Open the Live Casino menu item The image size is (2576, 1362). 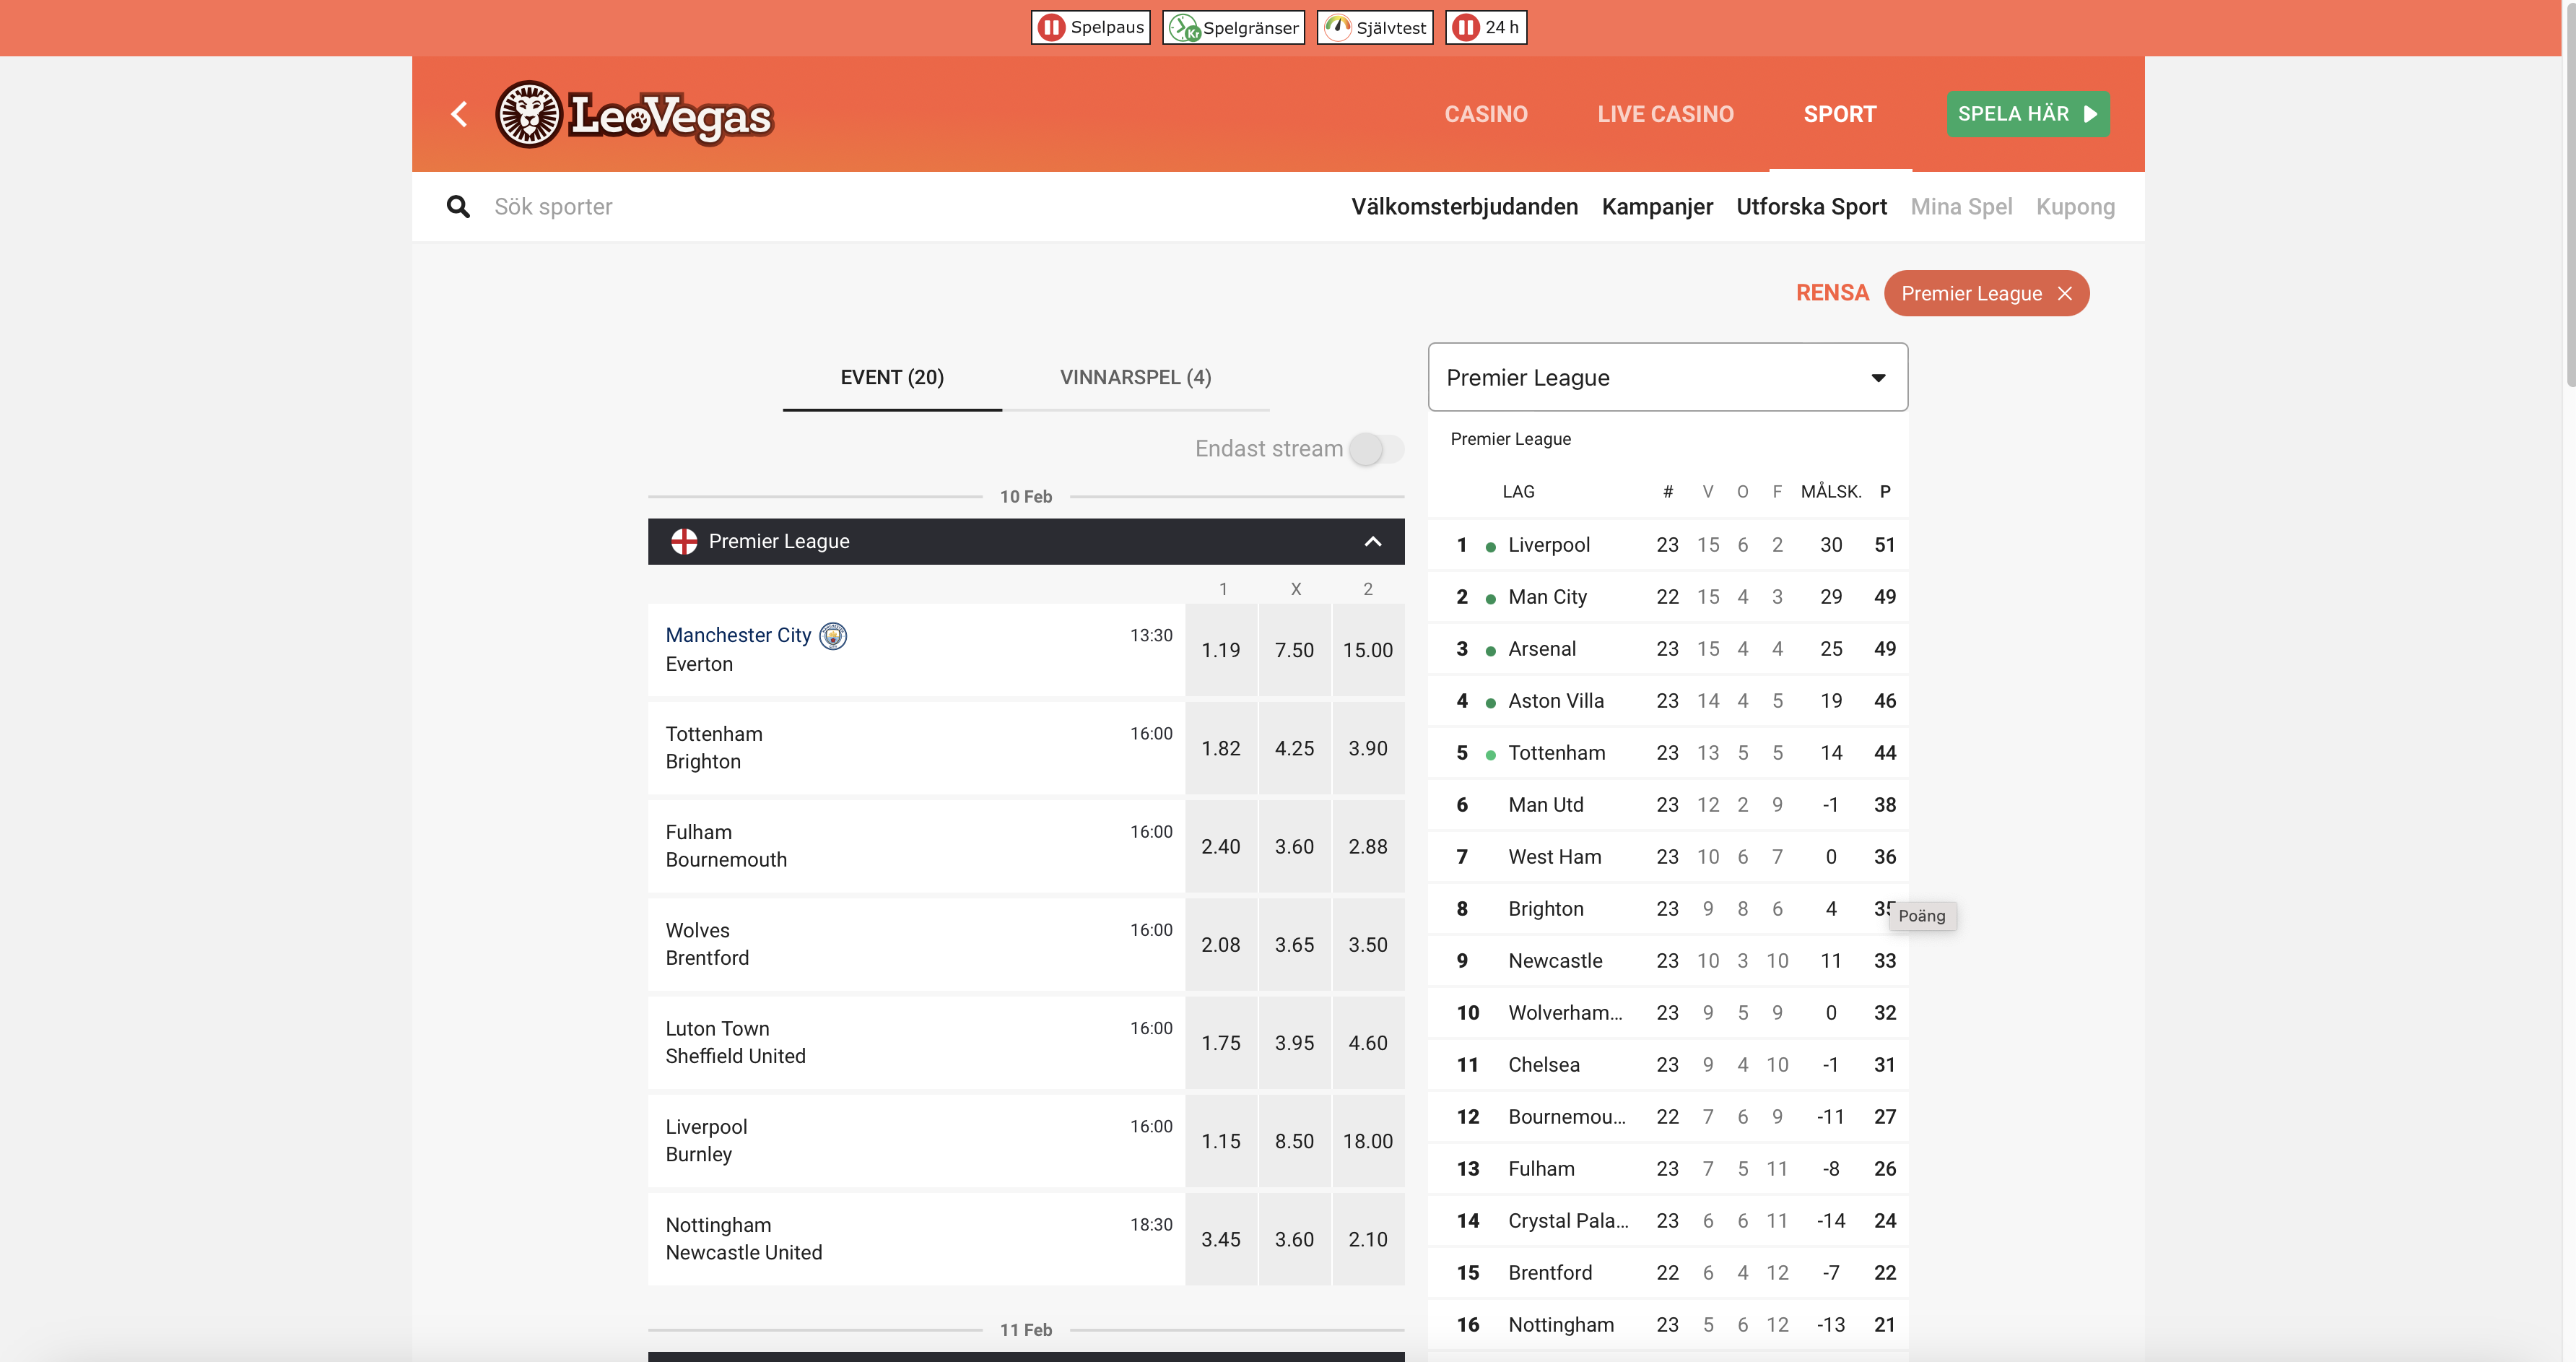(1665, 114)
